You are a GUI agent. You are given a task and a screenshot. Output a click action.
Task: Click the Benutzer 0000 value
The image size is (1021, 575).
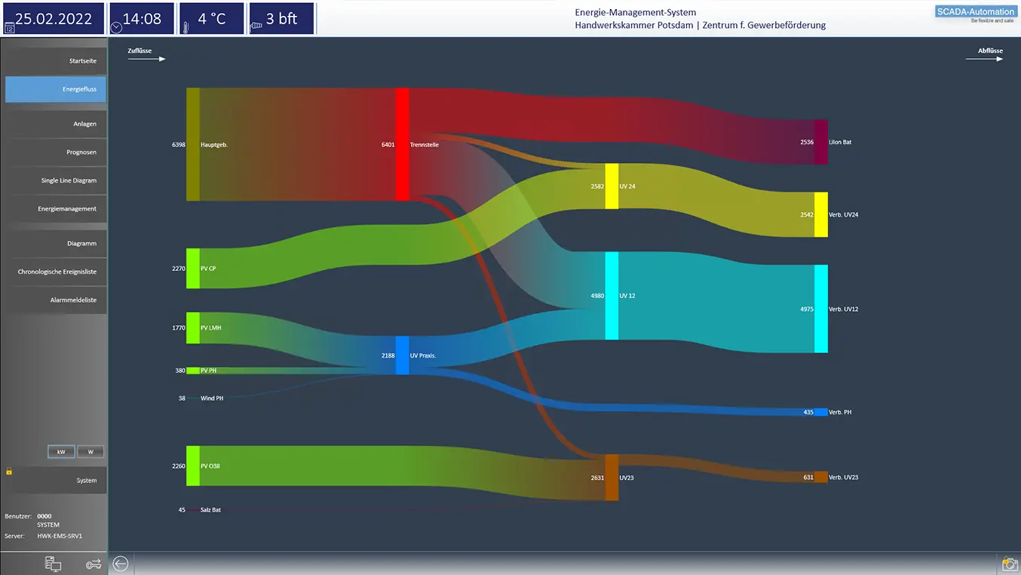44,517
